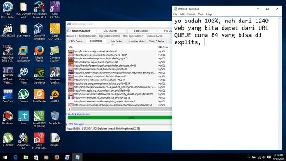Screen dimensions: 286x161
Task: Open Notepad Help menu
Action: (x=209, y=14)
